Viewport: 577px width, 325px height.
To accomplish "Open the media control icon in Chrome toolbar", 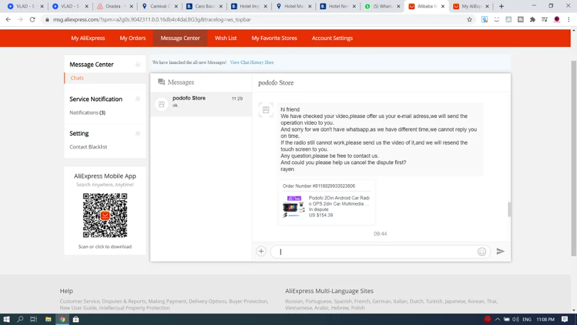I will 545,20.
